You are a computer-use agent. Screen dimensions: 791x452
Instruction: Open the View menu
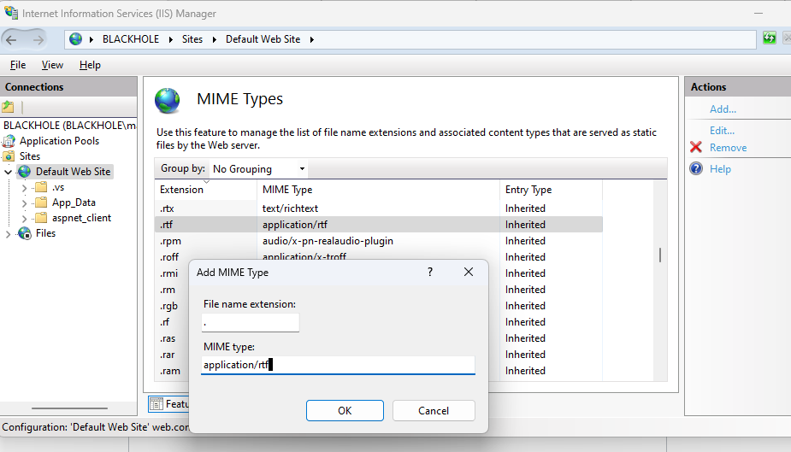point(52,65)
